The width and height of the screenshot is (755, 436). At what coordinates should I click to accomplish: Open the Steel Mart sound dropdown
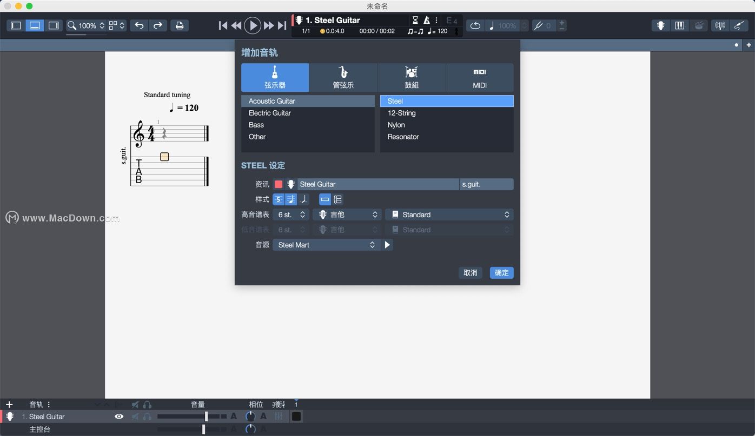pyautogui.click(x=326, y=245)
